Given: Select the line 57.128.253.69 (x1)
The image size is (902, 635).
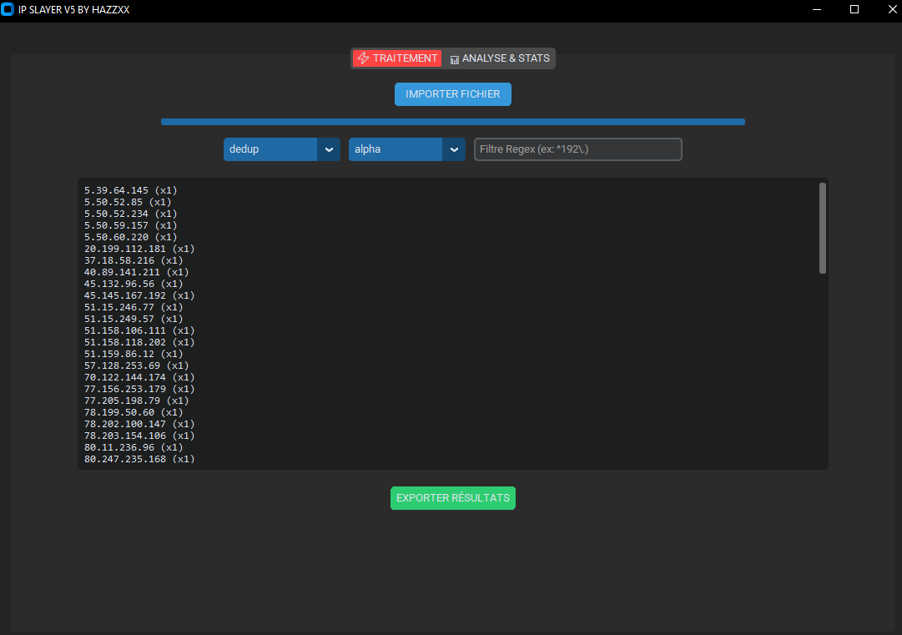Looking at the screenshot, I should [136, 365].
